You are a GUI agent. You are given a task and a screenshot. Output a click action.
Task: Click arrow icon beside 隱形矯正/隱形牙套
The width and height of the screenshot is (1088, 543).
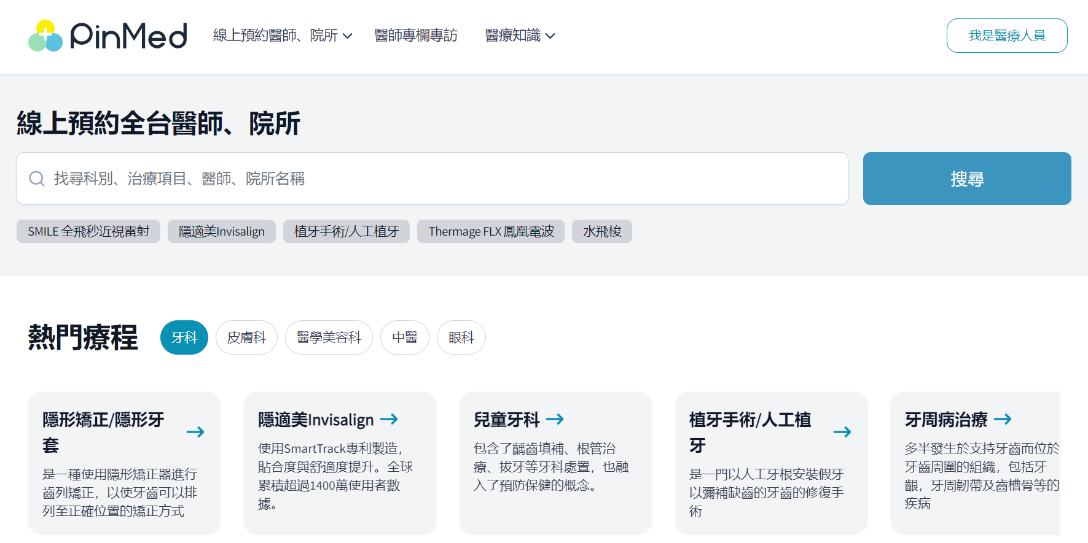(195, 432)
